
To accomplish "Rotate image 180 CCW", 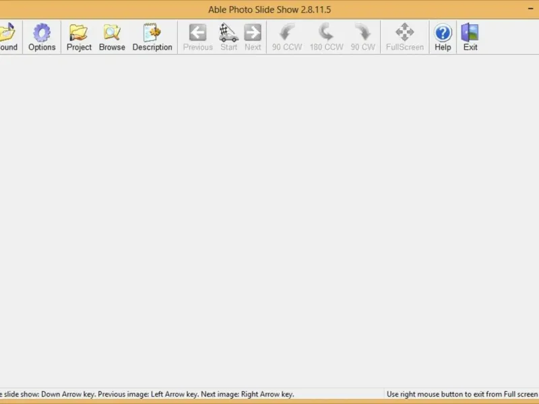I will click(x=326, y=37).
